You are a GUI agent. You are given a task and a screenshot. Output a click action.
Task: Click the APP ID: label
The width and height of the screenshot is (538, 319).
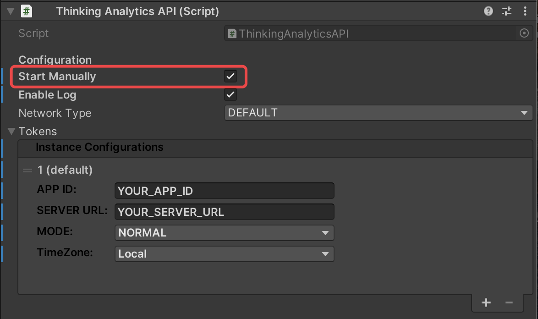point(57,189)
